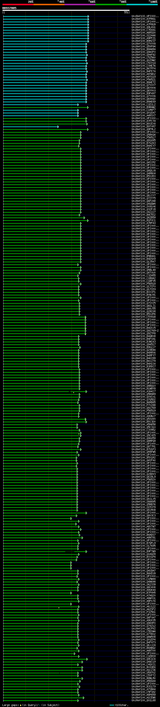Click the UniRef100_Q01EA7 label
The height and width of the screenshot is (707, 160).
pyautogui.click(x=143, y=113)
